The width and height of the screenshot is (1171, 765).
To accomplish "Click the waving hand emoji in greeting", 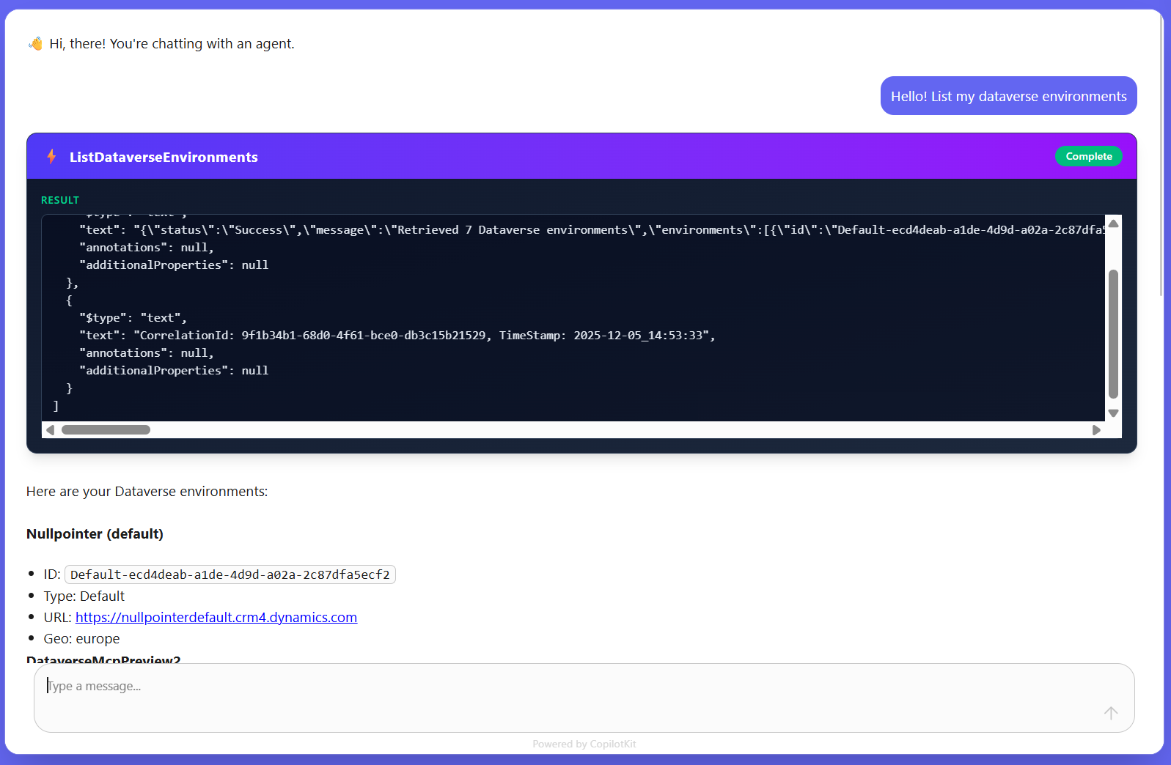I will pos(35,44).
